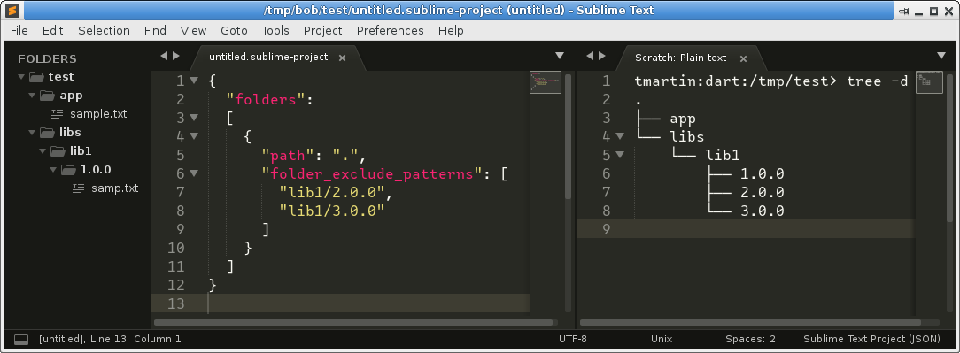The width and height of the screenshot is (960, 353).
Task: Open the File menu
Action: [19, 31]
